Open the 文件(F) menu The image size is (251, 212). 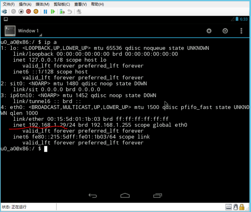tap(8, 4)
